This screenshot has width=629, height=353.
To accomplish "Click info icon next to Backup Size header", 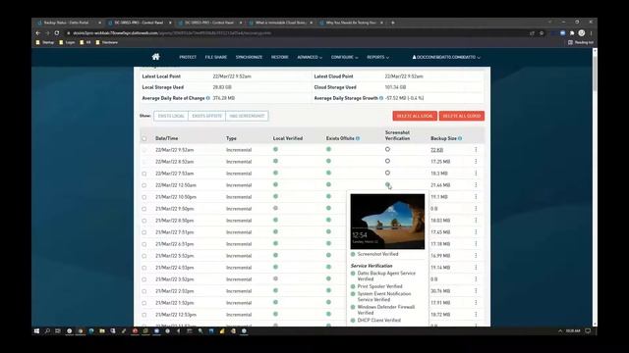I will click(460, 138).
